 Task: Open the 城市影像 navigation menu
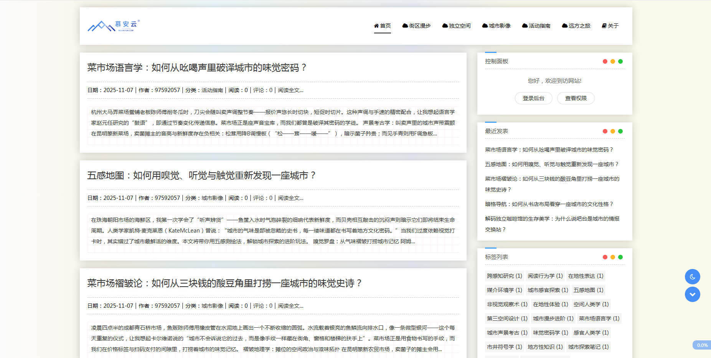497,26
